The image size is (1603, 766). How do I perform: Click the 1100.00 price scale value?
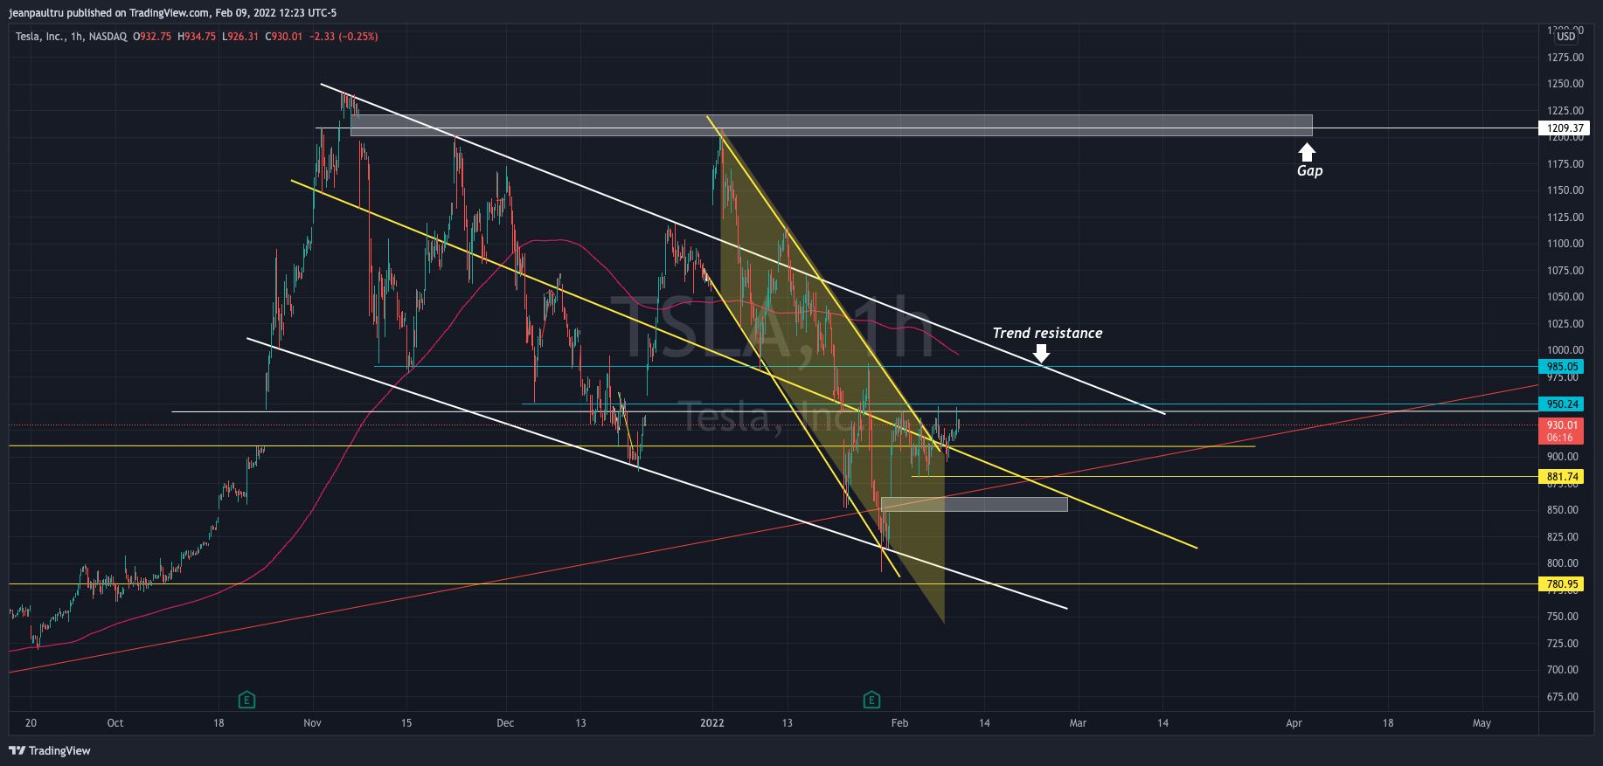pos(1565,244)
